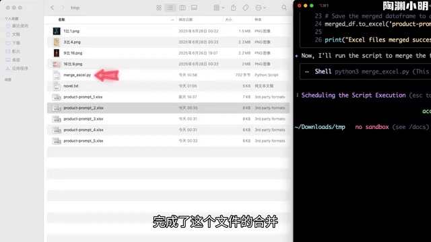
Task: Click the 9比16.png thumbnail icon
Action: 57,53
